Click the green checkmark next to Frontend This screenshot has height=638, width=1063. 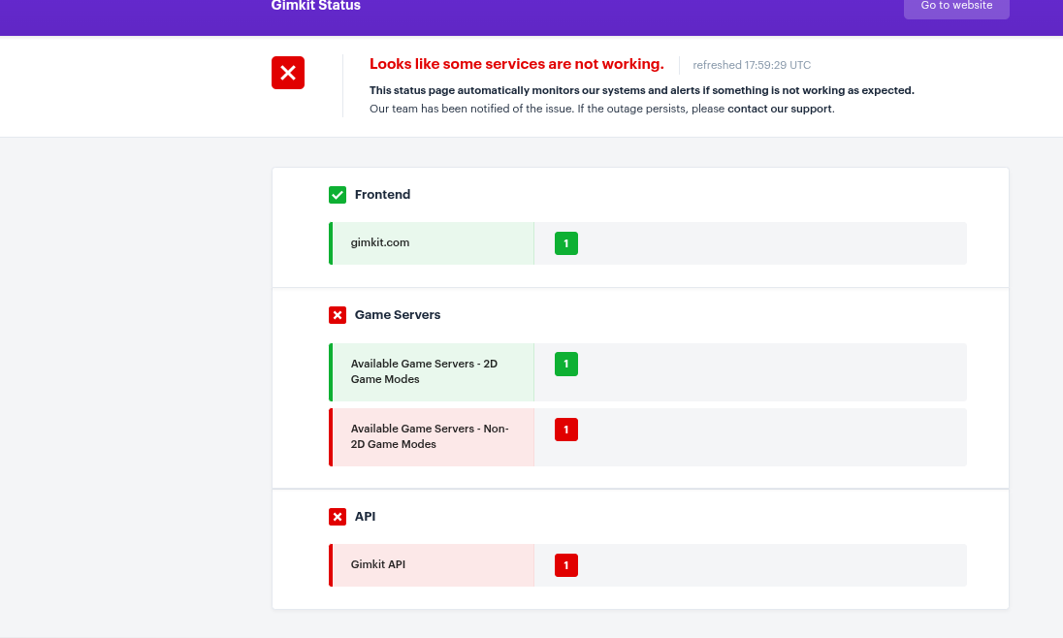[x=338, y=195]
